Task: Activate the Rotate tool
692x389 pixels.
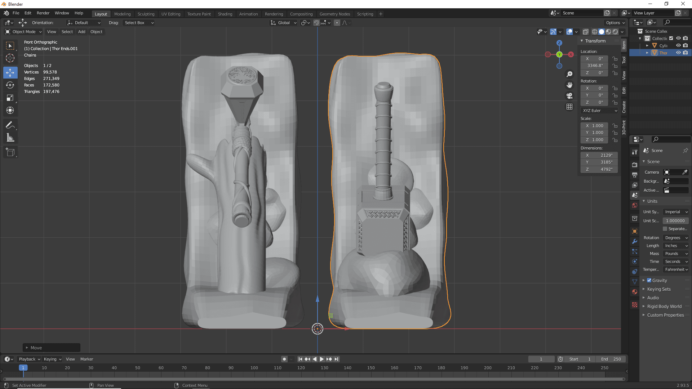Action: pos(10,85)
